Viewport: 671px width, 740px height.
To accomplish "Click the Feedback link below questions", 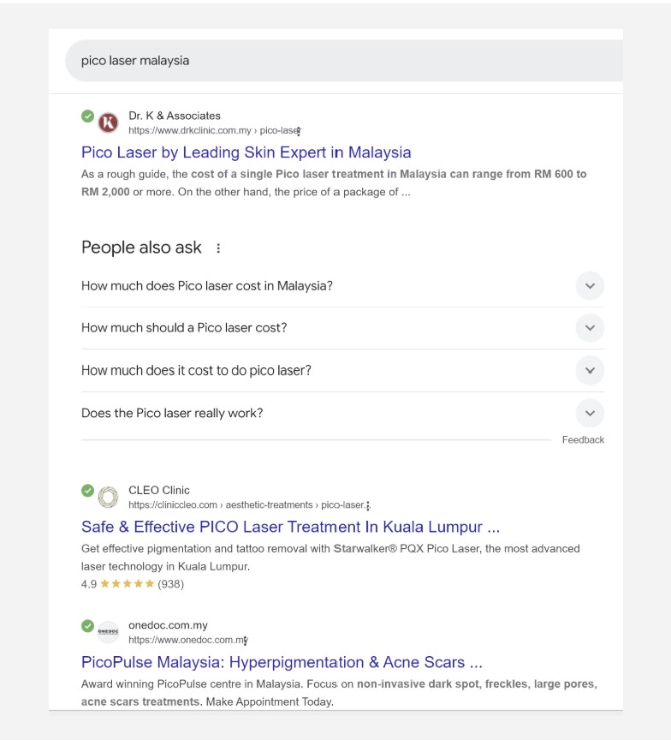I will point(583,439).
